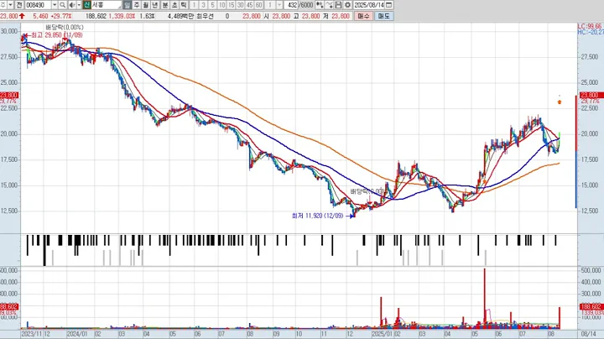Switch to yearly 년 chart period

pos(155,5)
